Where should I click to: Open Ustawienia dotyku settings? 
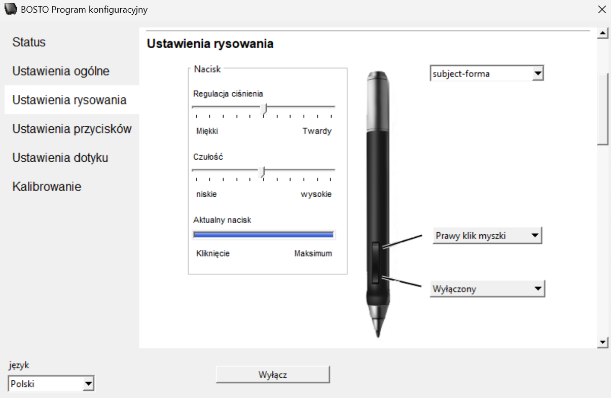60,158
